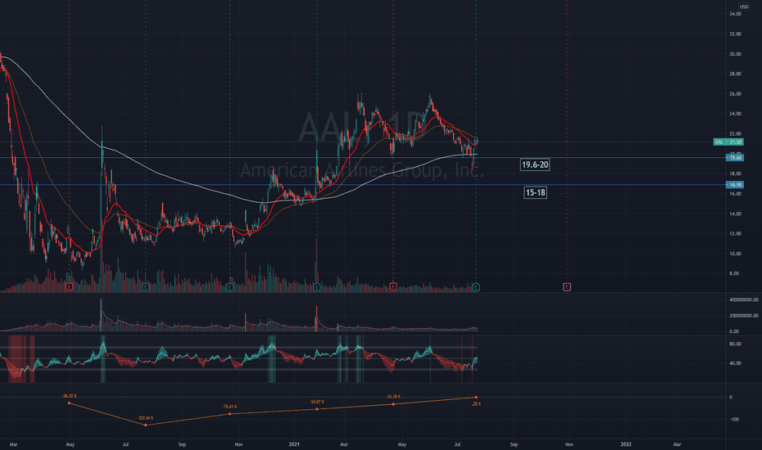The width and height of the screenshot is (762, 450).
Task: Click the -21.19 % data point label
Action: coord(393,397)
